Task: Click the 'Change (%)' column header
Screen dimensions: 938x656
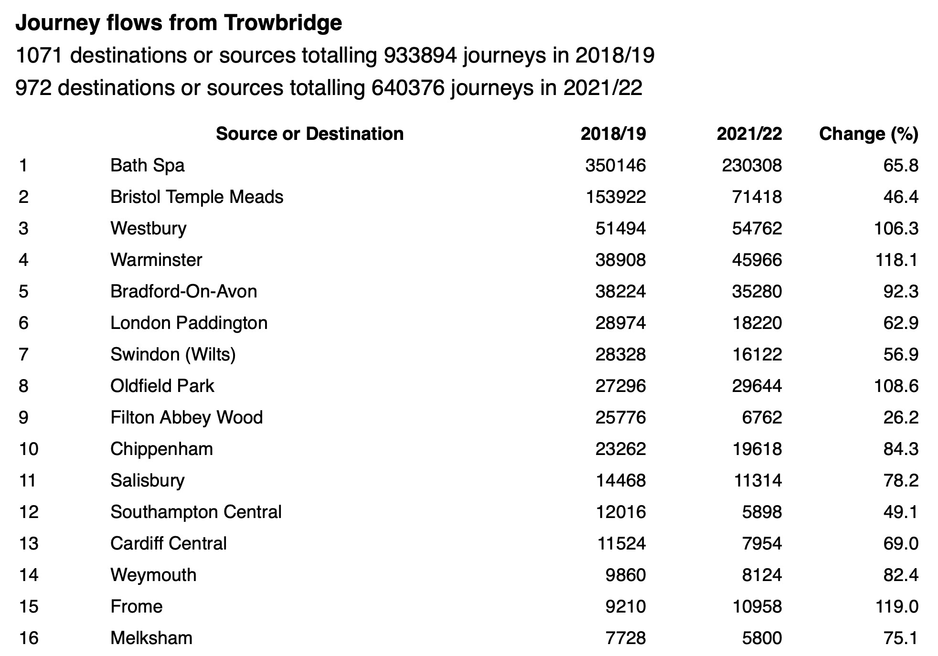Action: (868, 134)
